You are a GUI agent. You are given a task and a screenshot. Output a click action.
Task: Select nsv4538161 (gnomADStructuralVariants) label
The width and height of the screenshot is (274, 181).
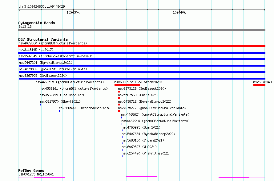[x=74, y=88]
